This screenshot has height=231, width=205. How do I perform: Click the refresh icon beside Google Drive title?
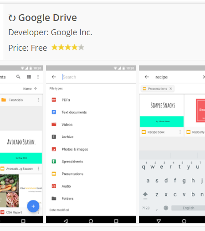[12, 18]
